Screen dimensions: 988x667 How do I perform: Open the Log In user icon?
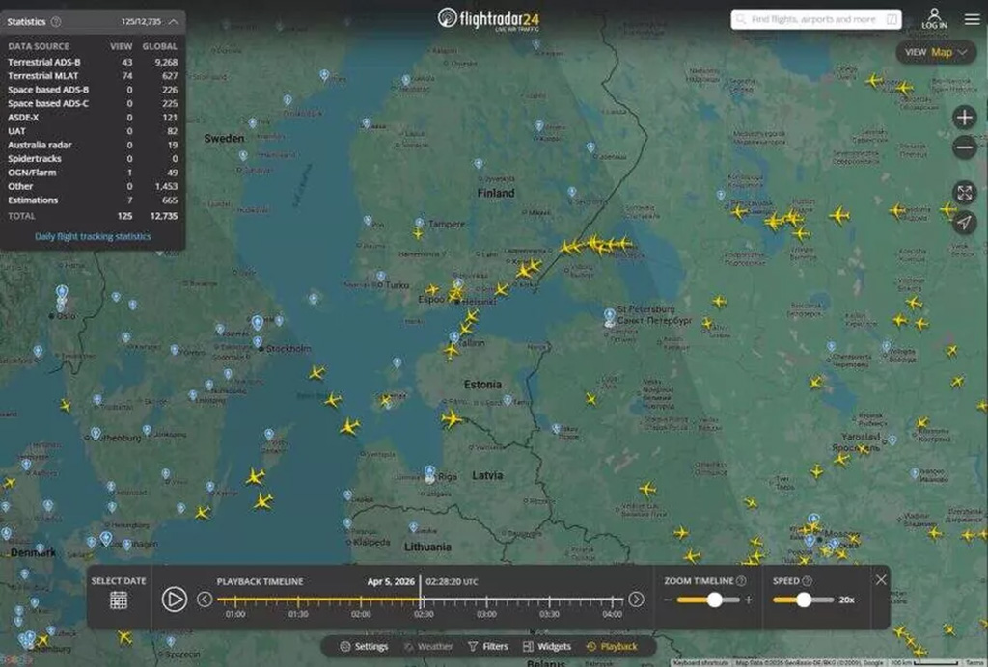934,18
